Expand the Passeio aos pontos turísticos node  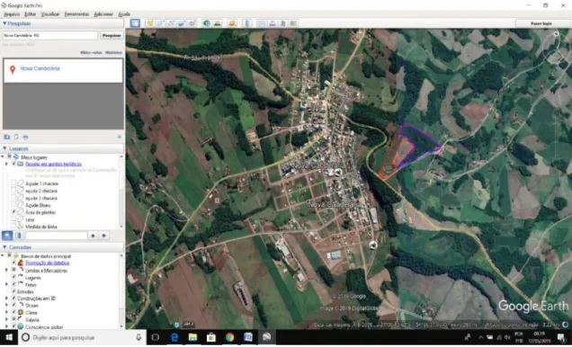click(6, 164)
